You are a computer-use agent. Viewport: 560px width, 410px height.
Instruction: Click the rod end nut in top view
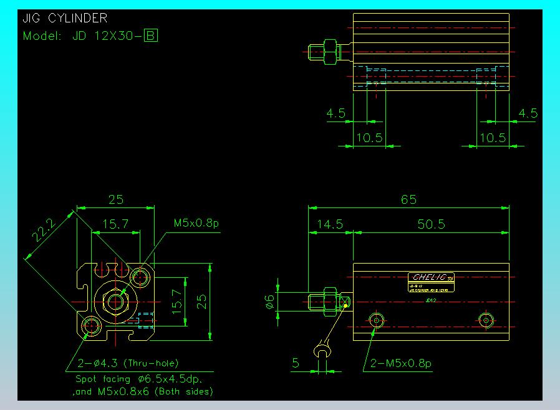pos(331,52)
